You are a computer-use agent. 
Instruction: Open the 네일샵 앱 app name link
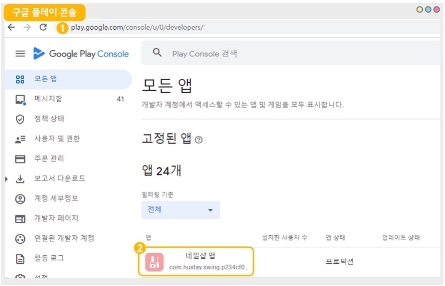200,256
